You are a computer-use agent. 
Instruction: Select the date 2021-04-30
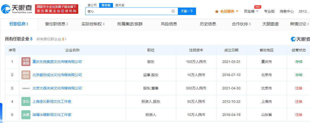click(231, 88)
